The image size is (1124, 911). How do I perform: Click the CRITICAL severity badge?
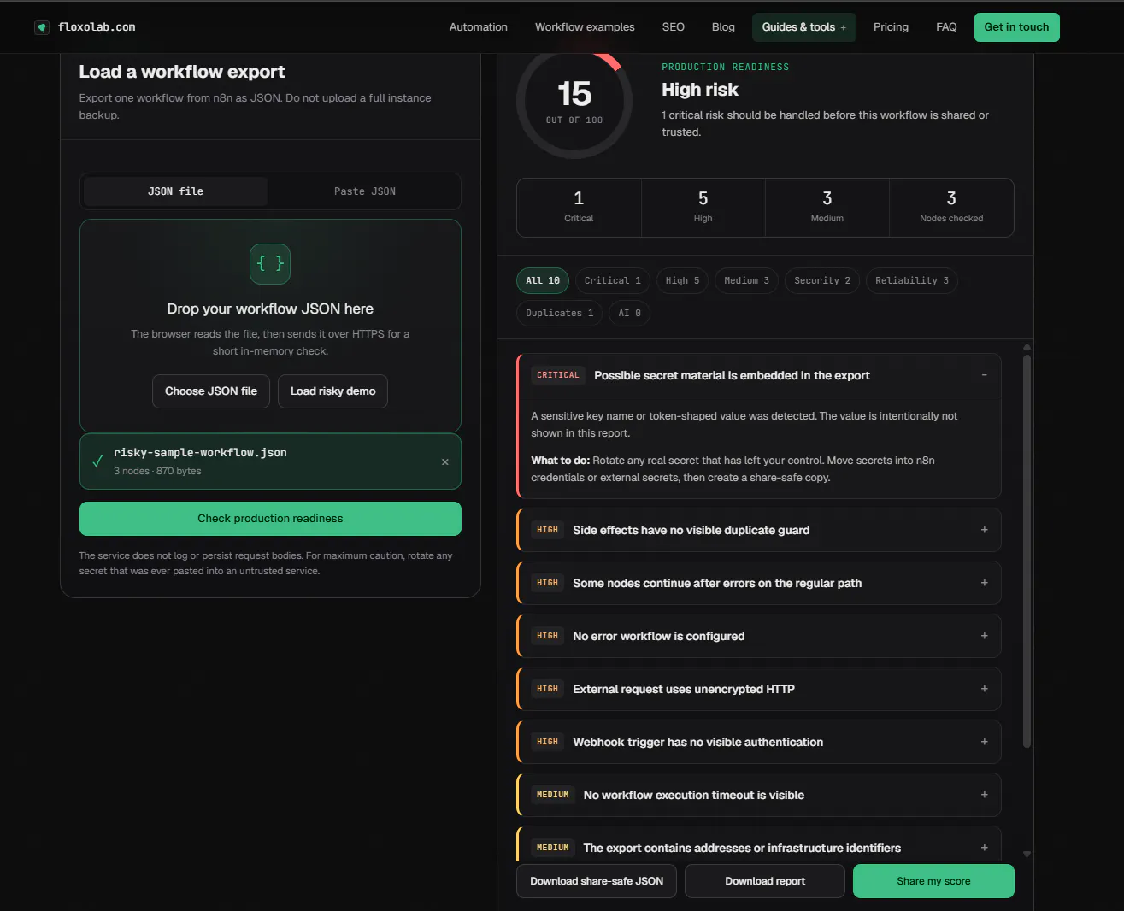(557, 375)
